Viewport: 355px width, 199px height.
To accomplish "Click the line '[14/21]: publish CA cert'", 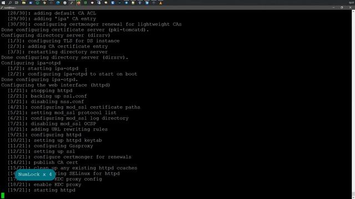I will click(x=43, y=163).
